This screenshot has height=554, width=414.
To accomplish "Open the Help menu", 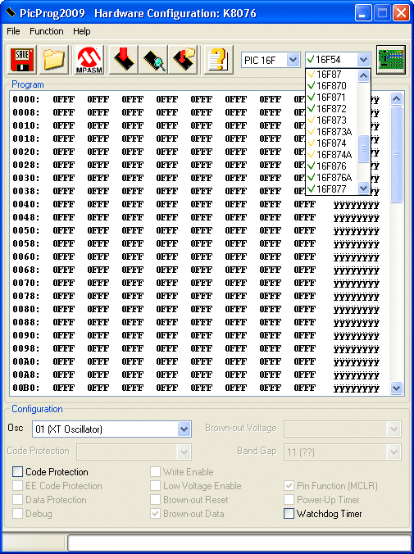I will (x=82, y=31).
